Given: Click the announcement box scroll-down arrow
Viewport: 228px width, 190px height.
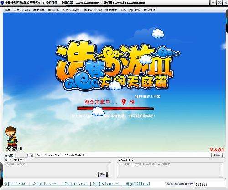Looking at the screenshot, I should point(221,175).
